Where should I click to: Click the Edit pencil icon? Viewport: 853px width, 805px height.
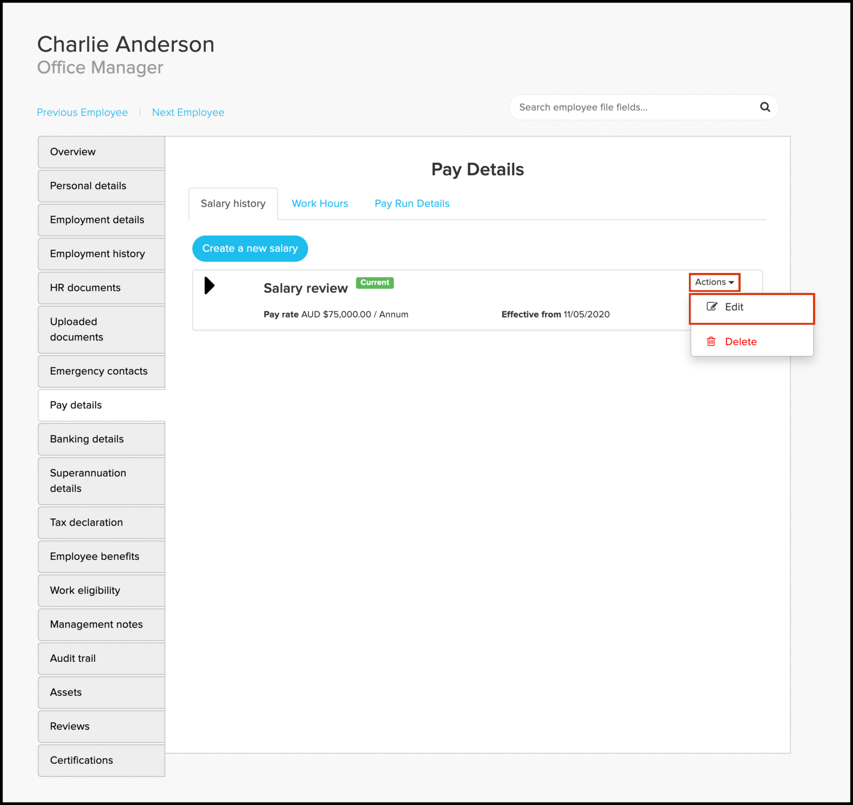(711, 307)
